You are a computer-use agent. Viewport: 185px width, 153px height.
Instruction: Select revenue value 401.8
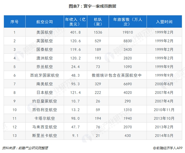click(75, 32)
